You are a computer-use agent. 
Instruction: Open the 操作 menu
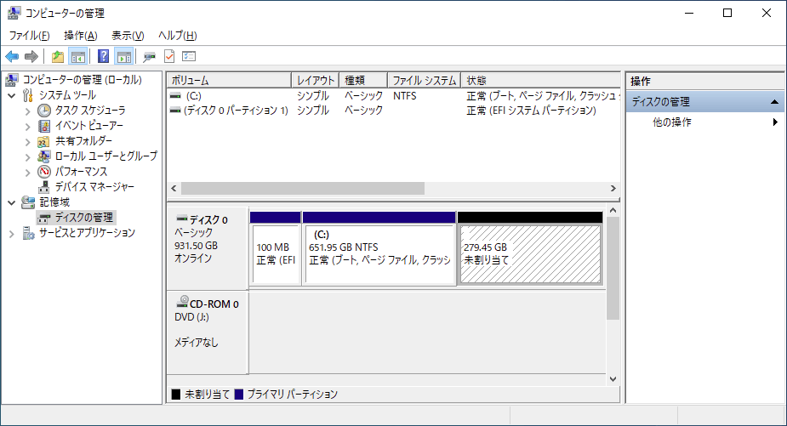pyautogui.click(x=80, y=36)
